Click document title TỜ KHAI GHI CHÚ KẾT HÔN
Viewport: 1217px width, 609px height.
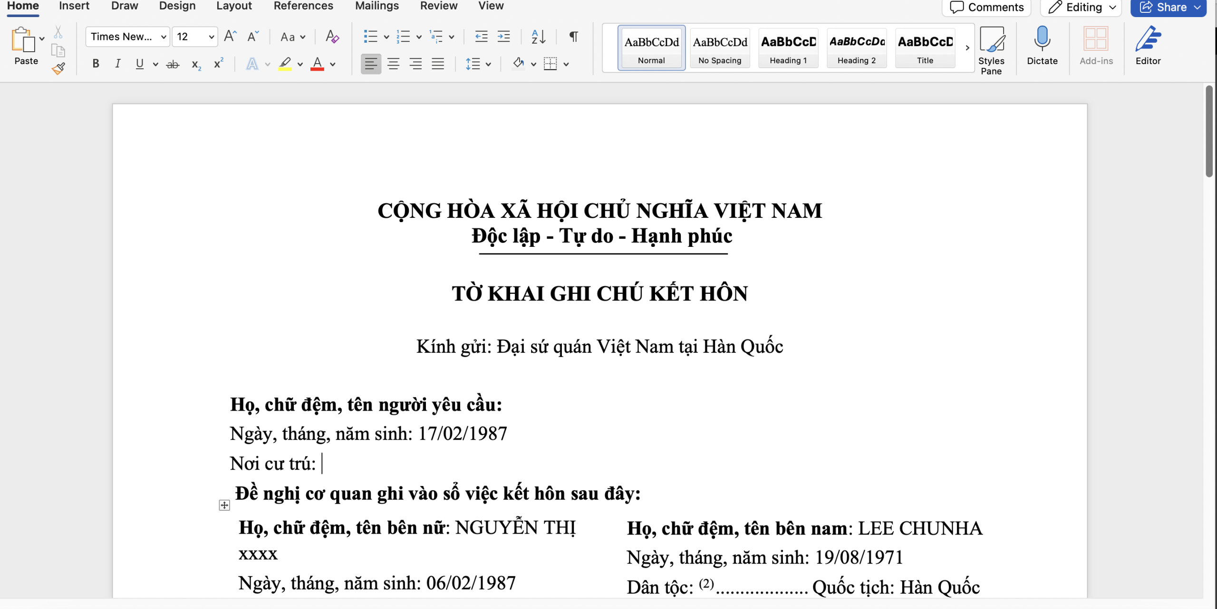click(x=599, y=293)
